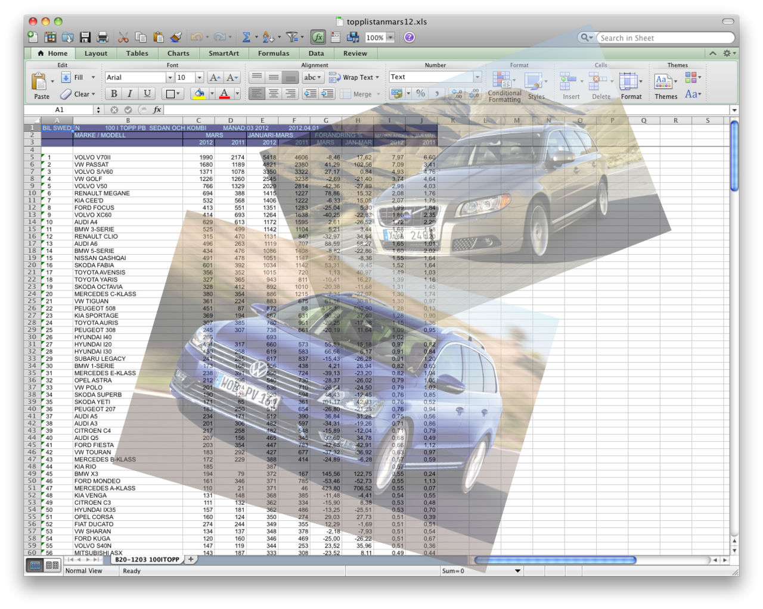The image size is (763, 609).
Task: Open the Toolbox icon in toolbar
Action: (336, 38)
